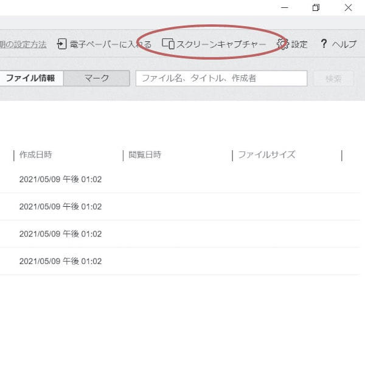The width and height of the screenshot is (365, 365).
Task: Click the スクリーンキャプチャー screen icon
Action: click(x=168, y=44)
